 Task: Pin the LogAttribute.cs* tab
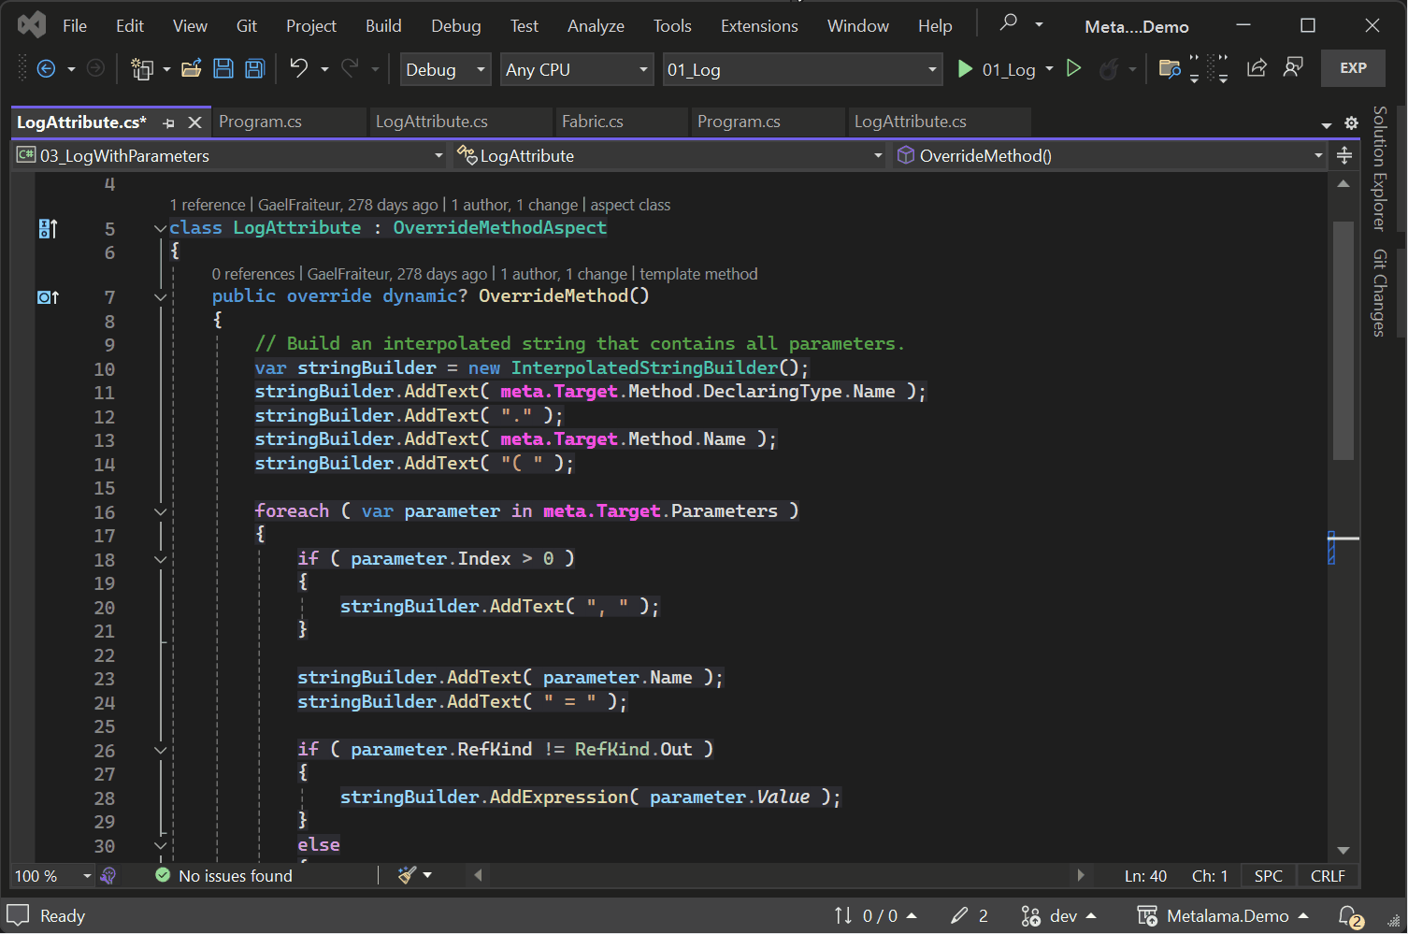tap(169, 122)
